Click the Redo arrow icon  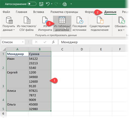(56, 4)
